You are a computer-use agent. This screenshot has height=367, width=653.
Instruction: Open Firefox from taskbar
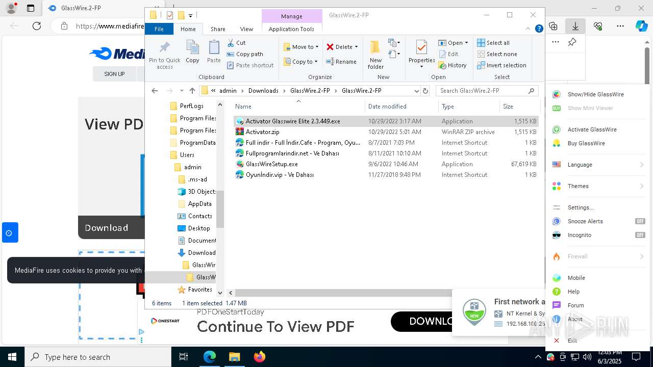click(259, 357)
